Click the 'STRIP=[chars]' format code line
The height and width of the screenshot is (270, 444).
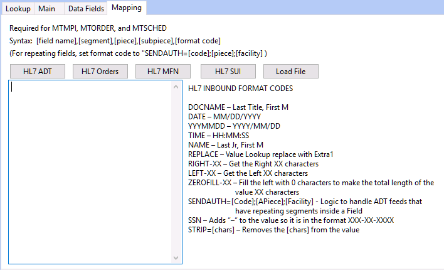coord(273,230)
